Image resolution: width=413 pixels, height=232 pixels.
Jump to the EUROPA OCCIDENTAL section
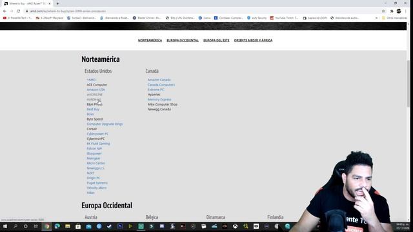point(183,40)
